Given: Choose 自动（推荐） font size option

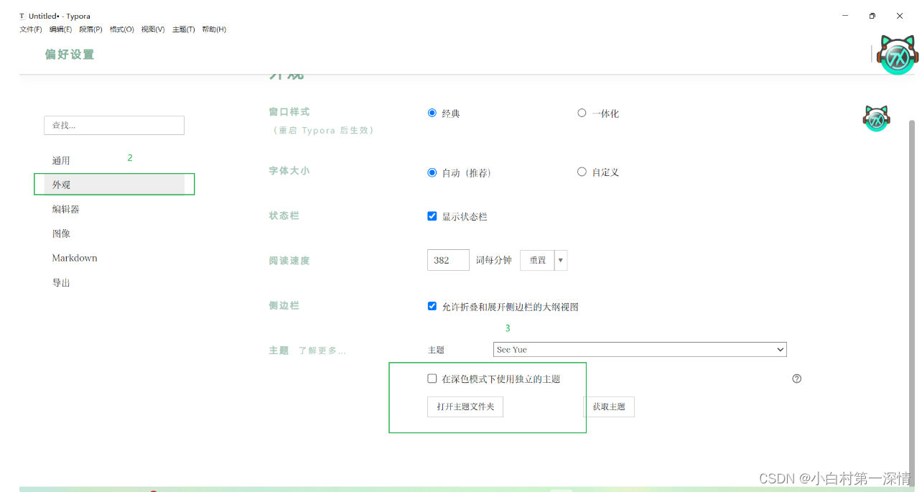Looking at the screenshot, I should click(x=432, y=172).
